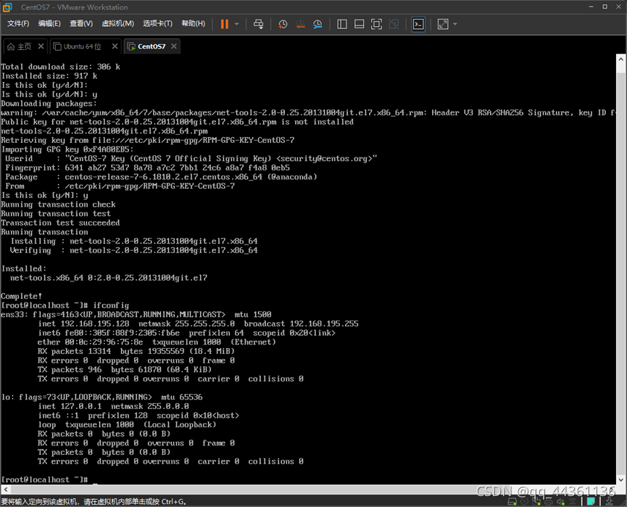Click the Unity mode icon
Viewport: 627px width, 507px height.
coord(394,24)
